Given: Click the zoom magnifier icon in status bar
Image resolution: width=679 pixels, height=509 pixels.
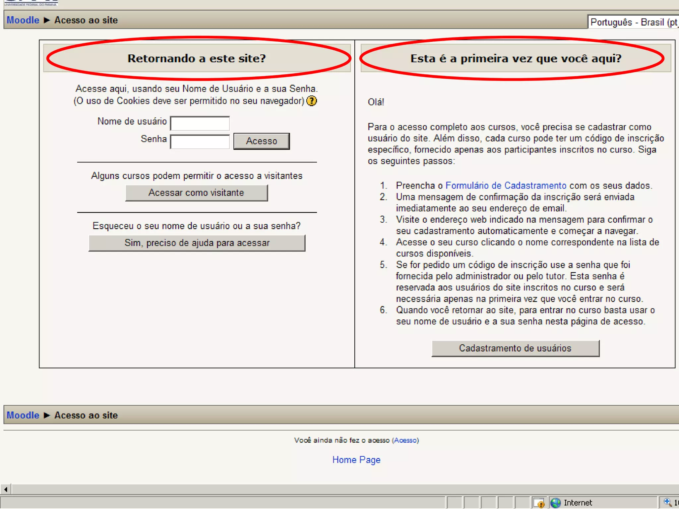Looking at the screenshot, I should coord(667,502).
